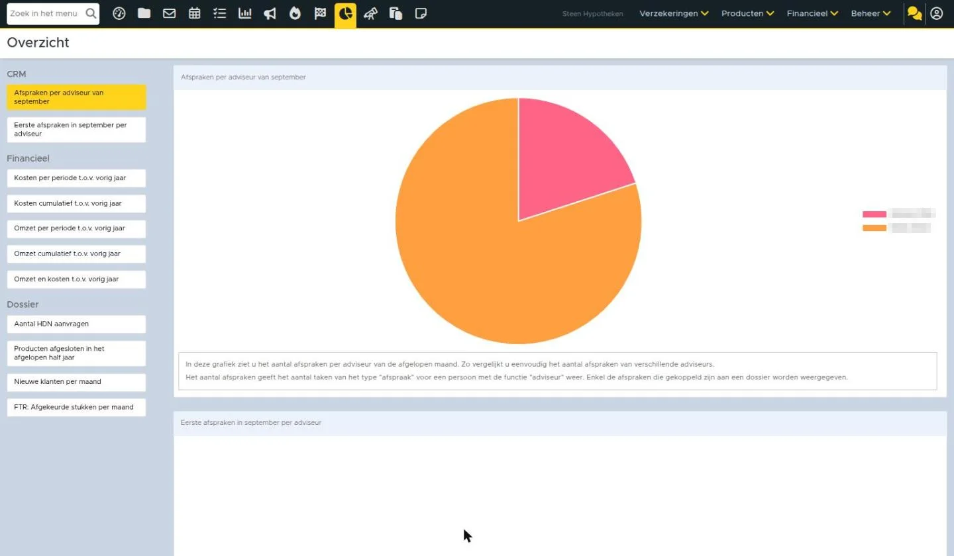
Task: Expand the Financieel dropdown menu
Action: coord(812,13)
